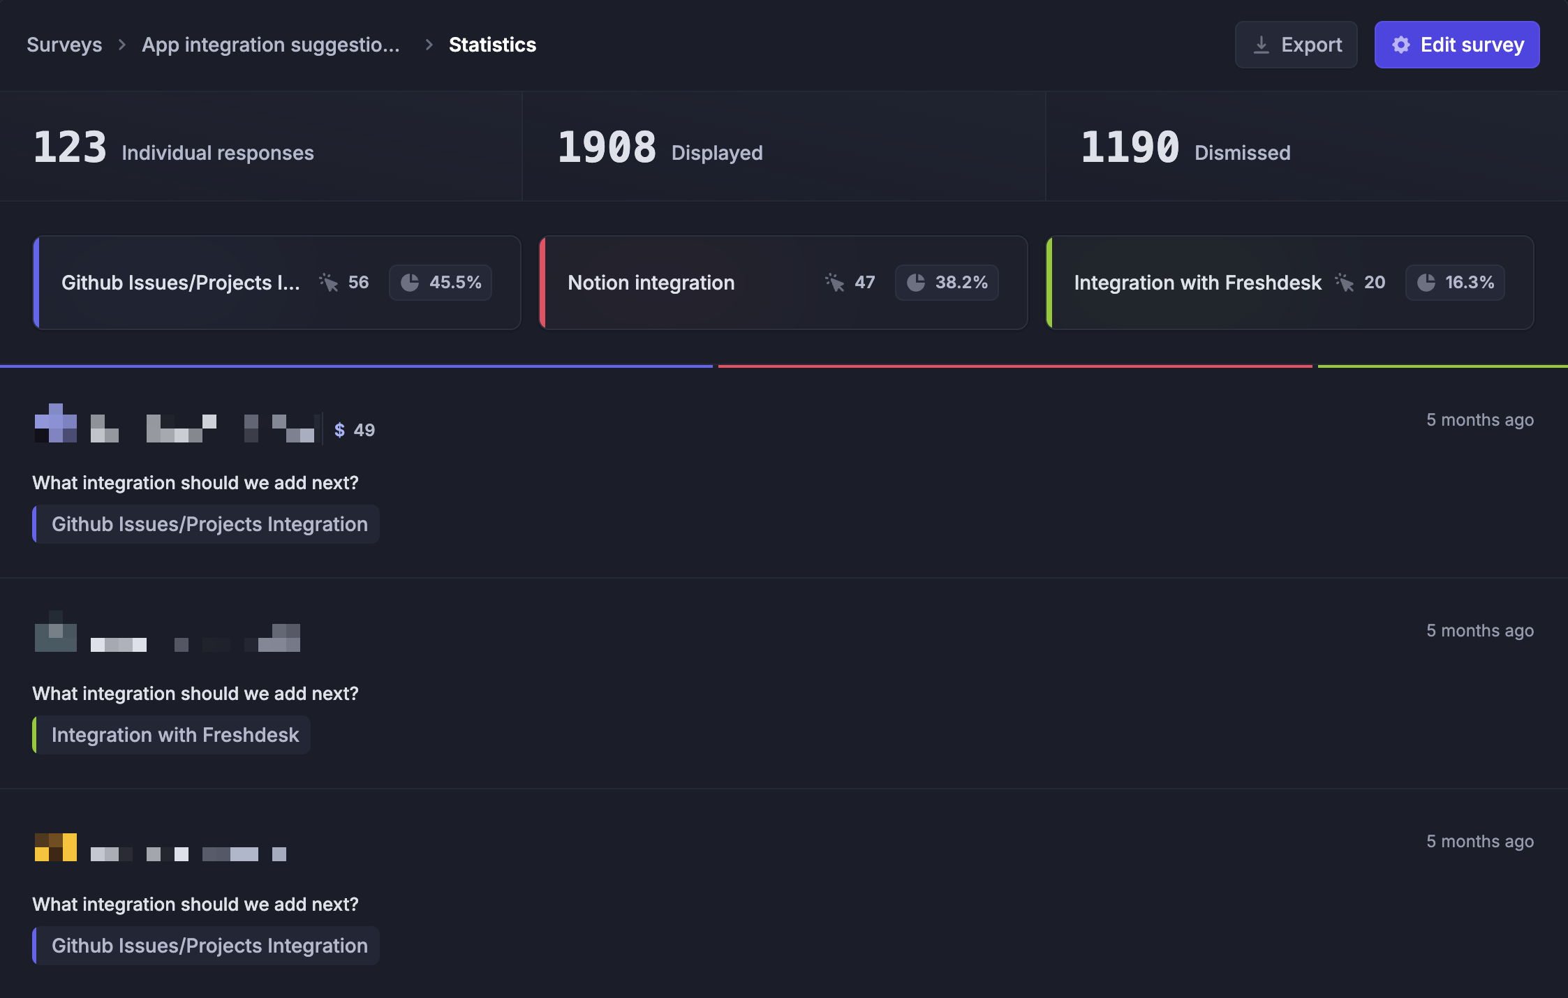The width and height of the screenshot is (1568, 998).
Task: Click the click count 56 on Github card
Action: coord(359,283)
